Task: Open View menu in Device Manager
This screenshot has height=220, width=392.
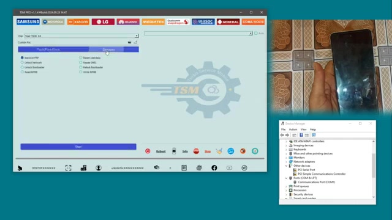Action: (304, 130)
